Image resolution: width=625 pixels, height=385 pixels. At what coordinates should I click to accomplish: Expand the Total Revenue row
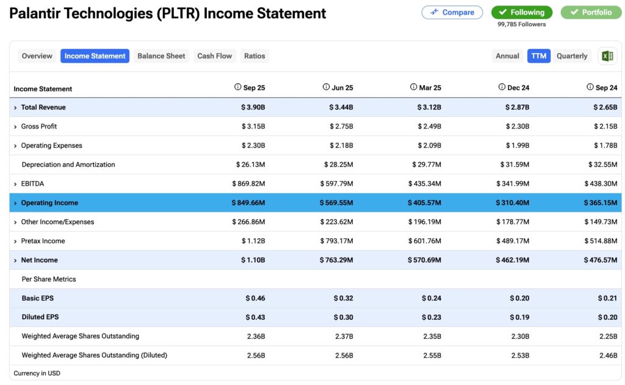(x=15, y=108)
